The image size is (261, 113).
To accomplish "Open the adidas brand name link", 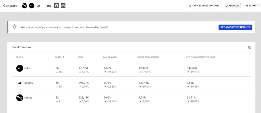I will pos(29,83).
